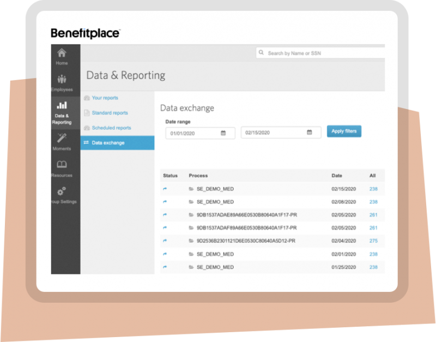Click the 01/25/2020 date cell

click(344, 267)
